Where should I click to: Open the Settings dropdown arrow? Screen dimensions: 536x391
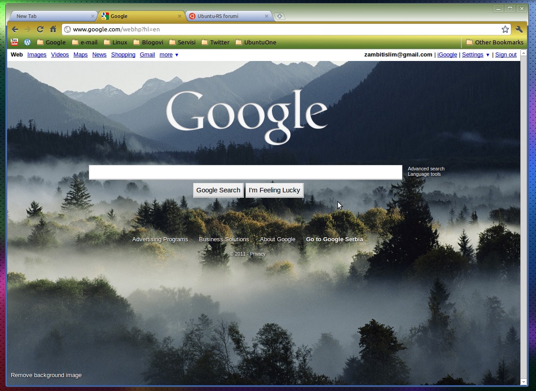pyautogui.click(x=488, y=55)
